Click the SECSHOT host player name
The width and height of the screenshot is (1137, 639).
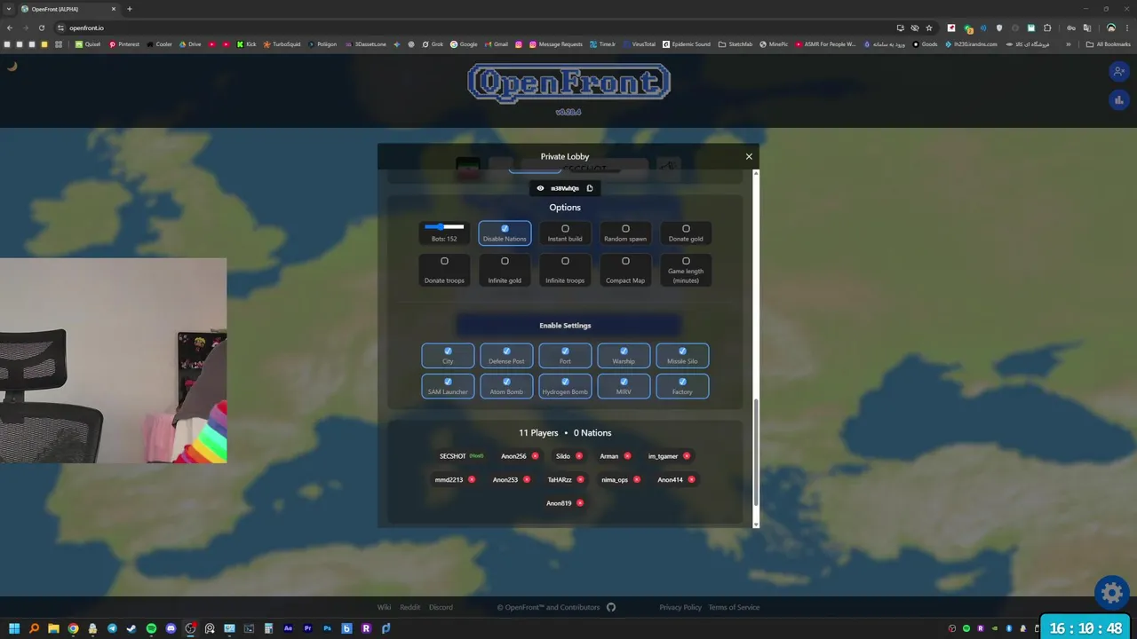point(453,456)
